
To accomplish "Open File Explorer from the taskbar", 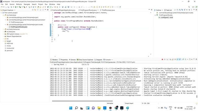I will (x=99, y=108).
